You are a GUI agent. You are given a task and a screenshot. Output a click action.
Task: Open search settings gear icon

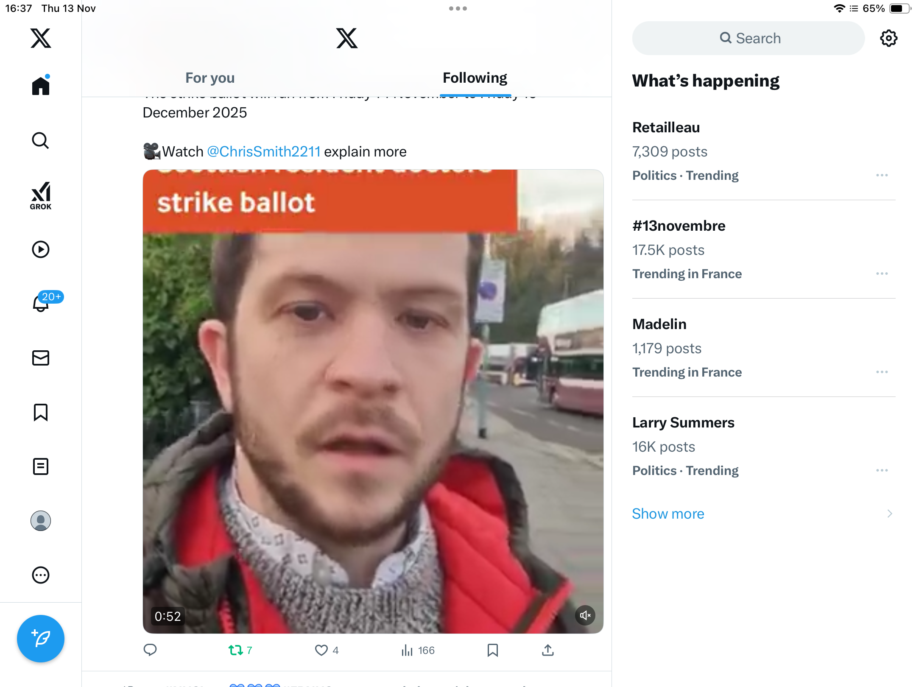click(888, 38)
